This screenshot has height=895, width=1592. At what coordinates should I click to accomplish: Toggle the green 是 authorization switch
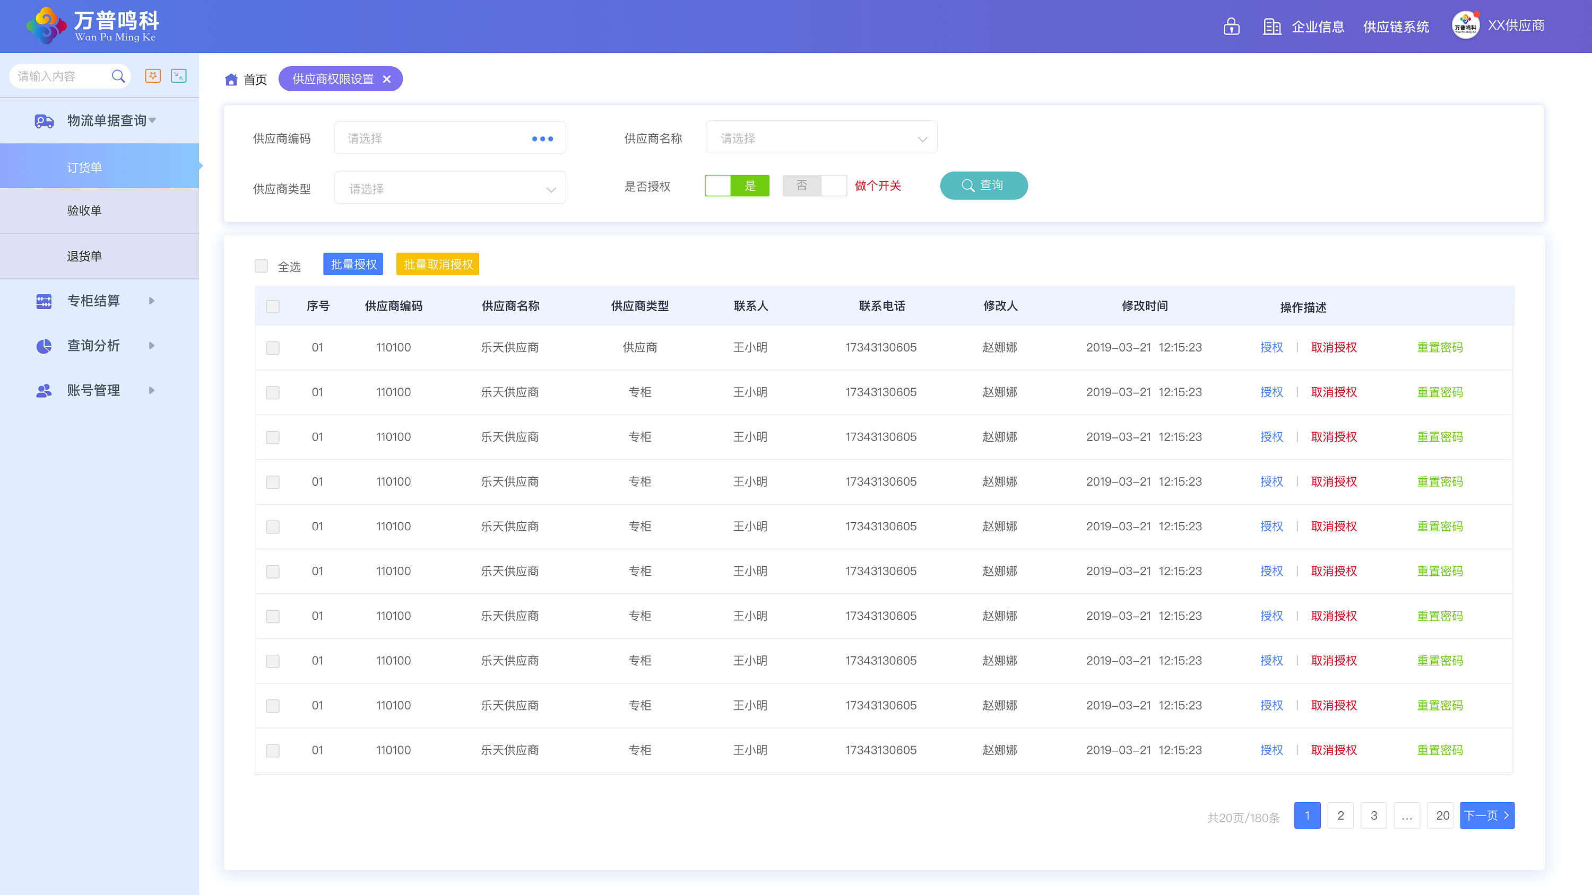click(x=737, y=185)
